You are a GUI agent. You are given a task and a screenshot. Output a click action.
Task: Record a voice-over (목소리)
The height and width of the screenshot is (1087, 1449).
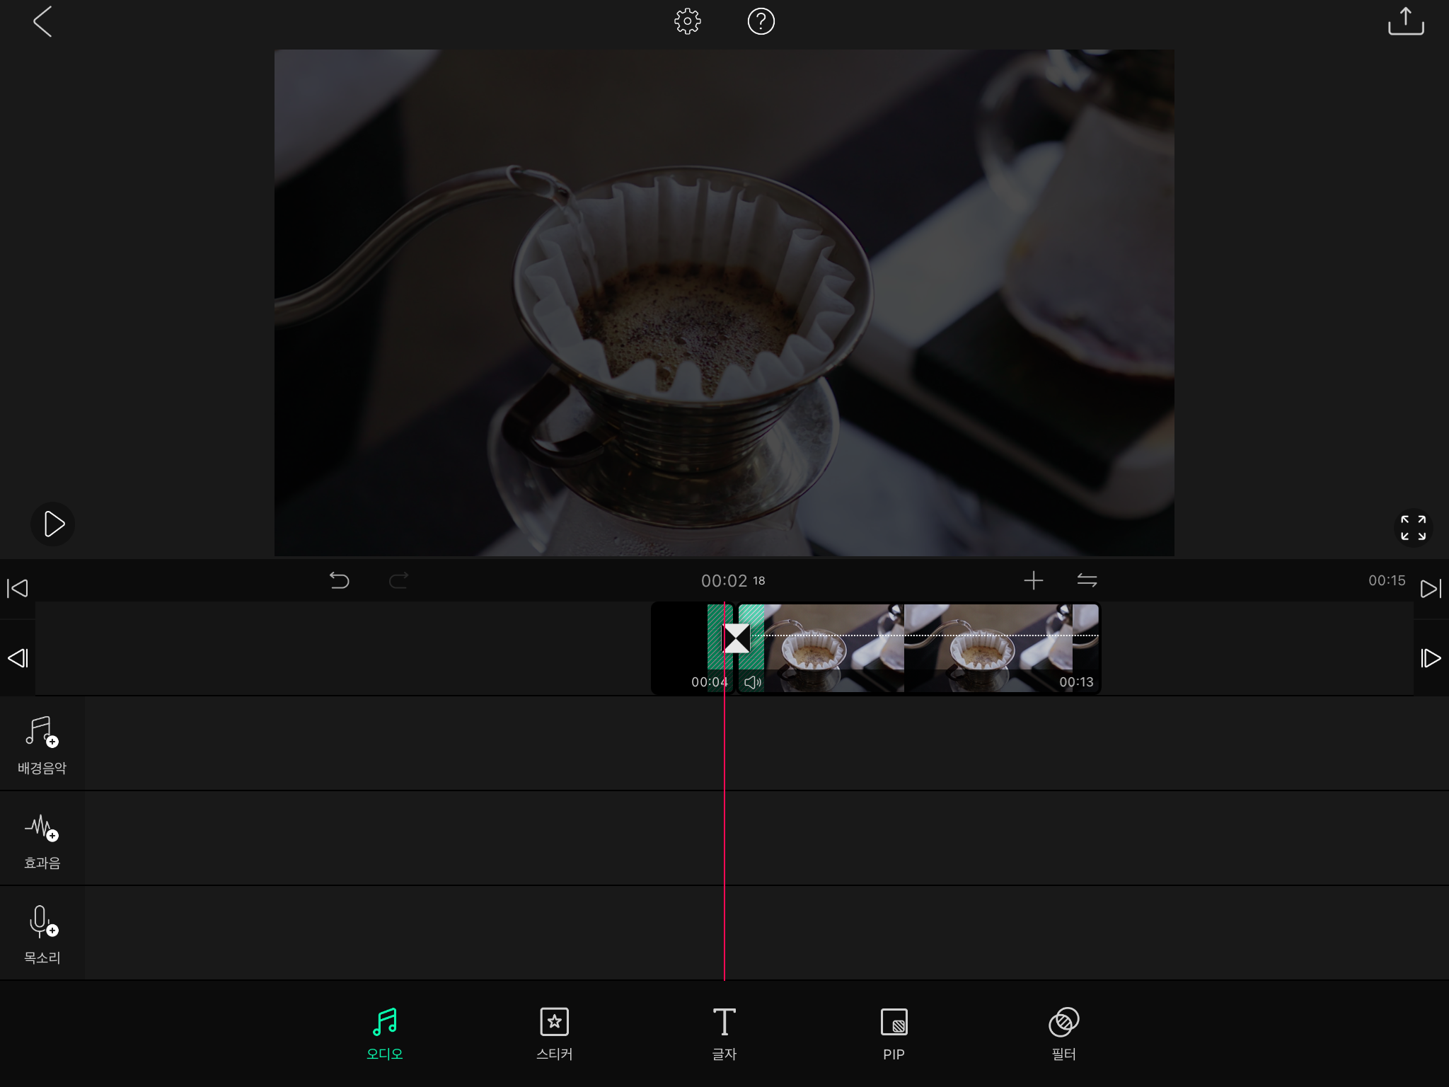[42, 934]
